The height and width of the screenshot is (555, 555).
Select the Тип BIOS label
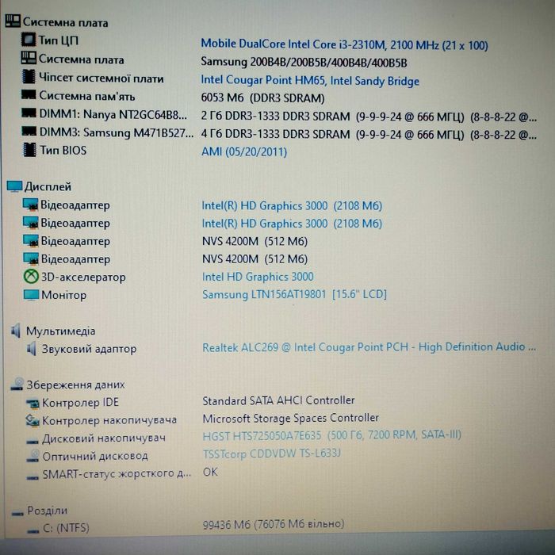click(63, 150)
